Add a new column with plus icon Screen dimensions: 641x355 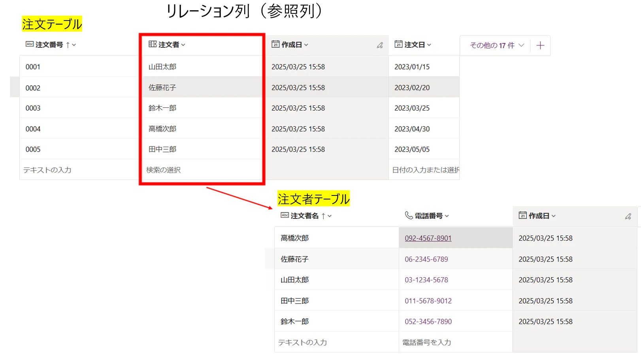(x=540, y=45)
